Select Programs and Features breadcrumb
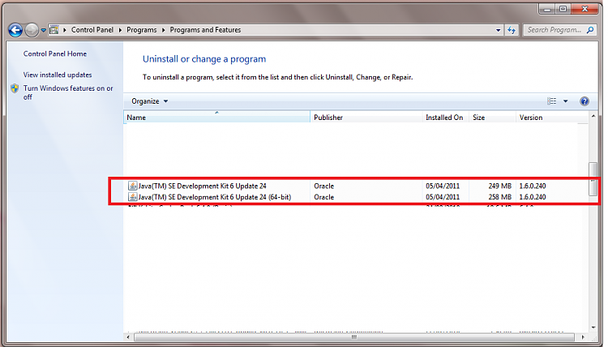This screenshot has height=347, width=608. [x=205, y=30]
